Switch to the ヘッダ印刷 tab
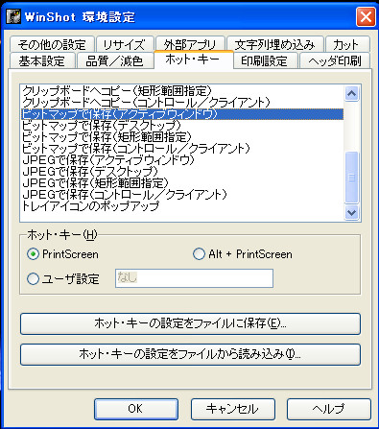 click(x=335, y=60)
